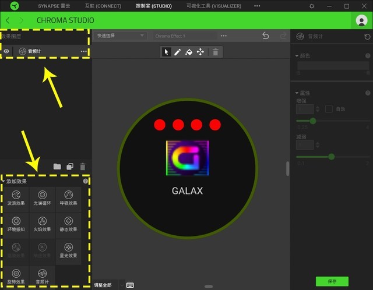Enable the 自动 auto checkbox
Viewport: 373px width, 290px height.
point(329,109)
